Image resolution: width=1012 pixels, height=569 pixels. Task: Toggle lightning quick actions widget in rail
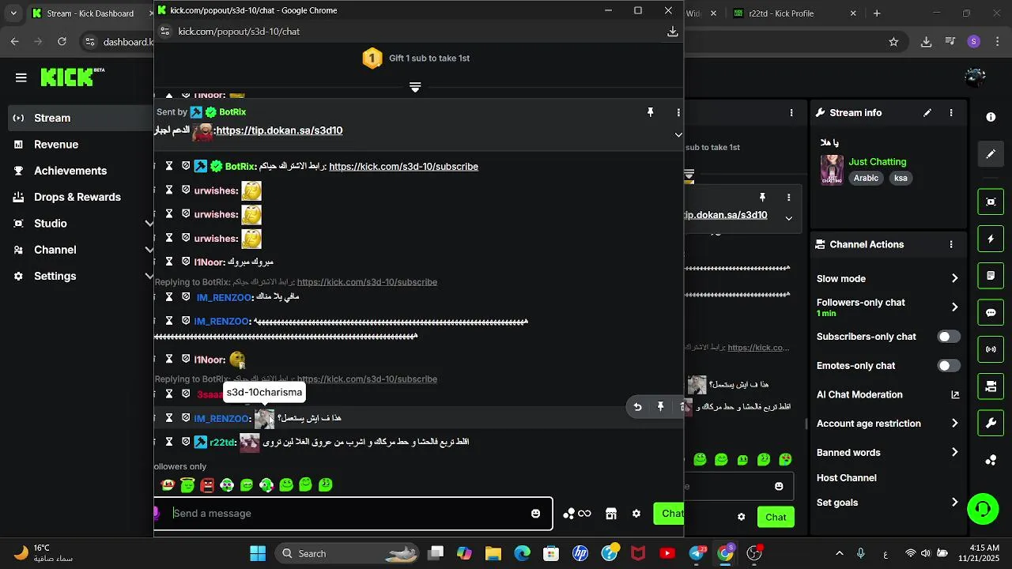pyautogui.click(x=991, y=239)
